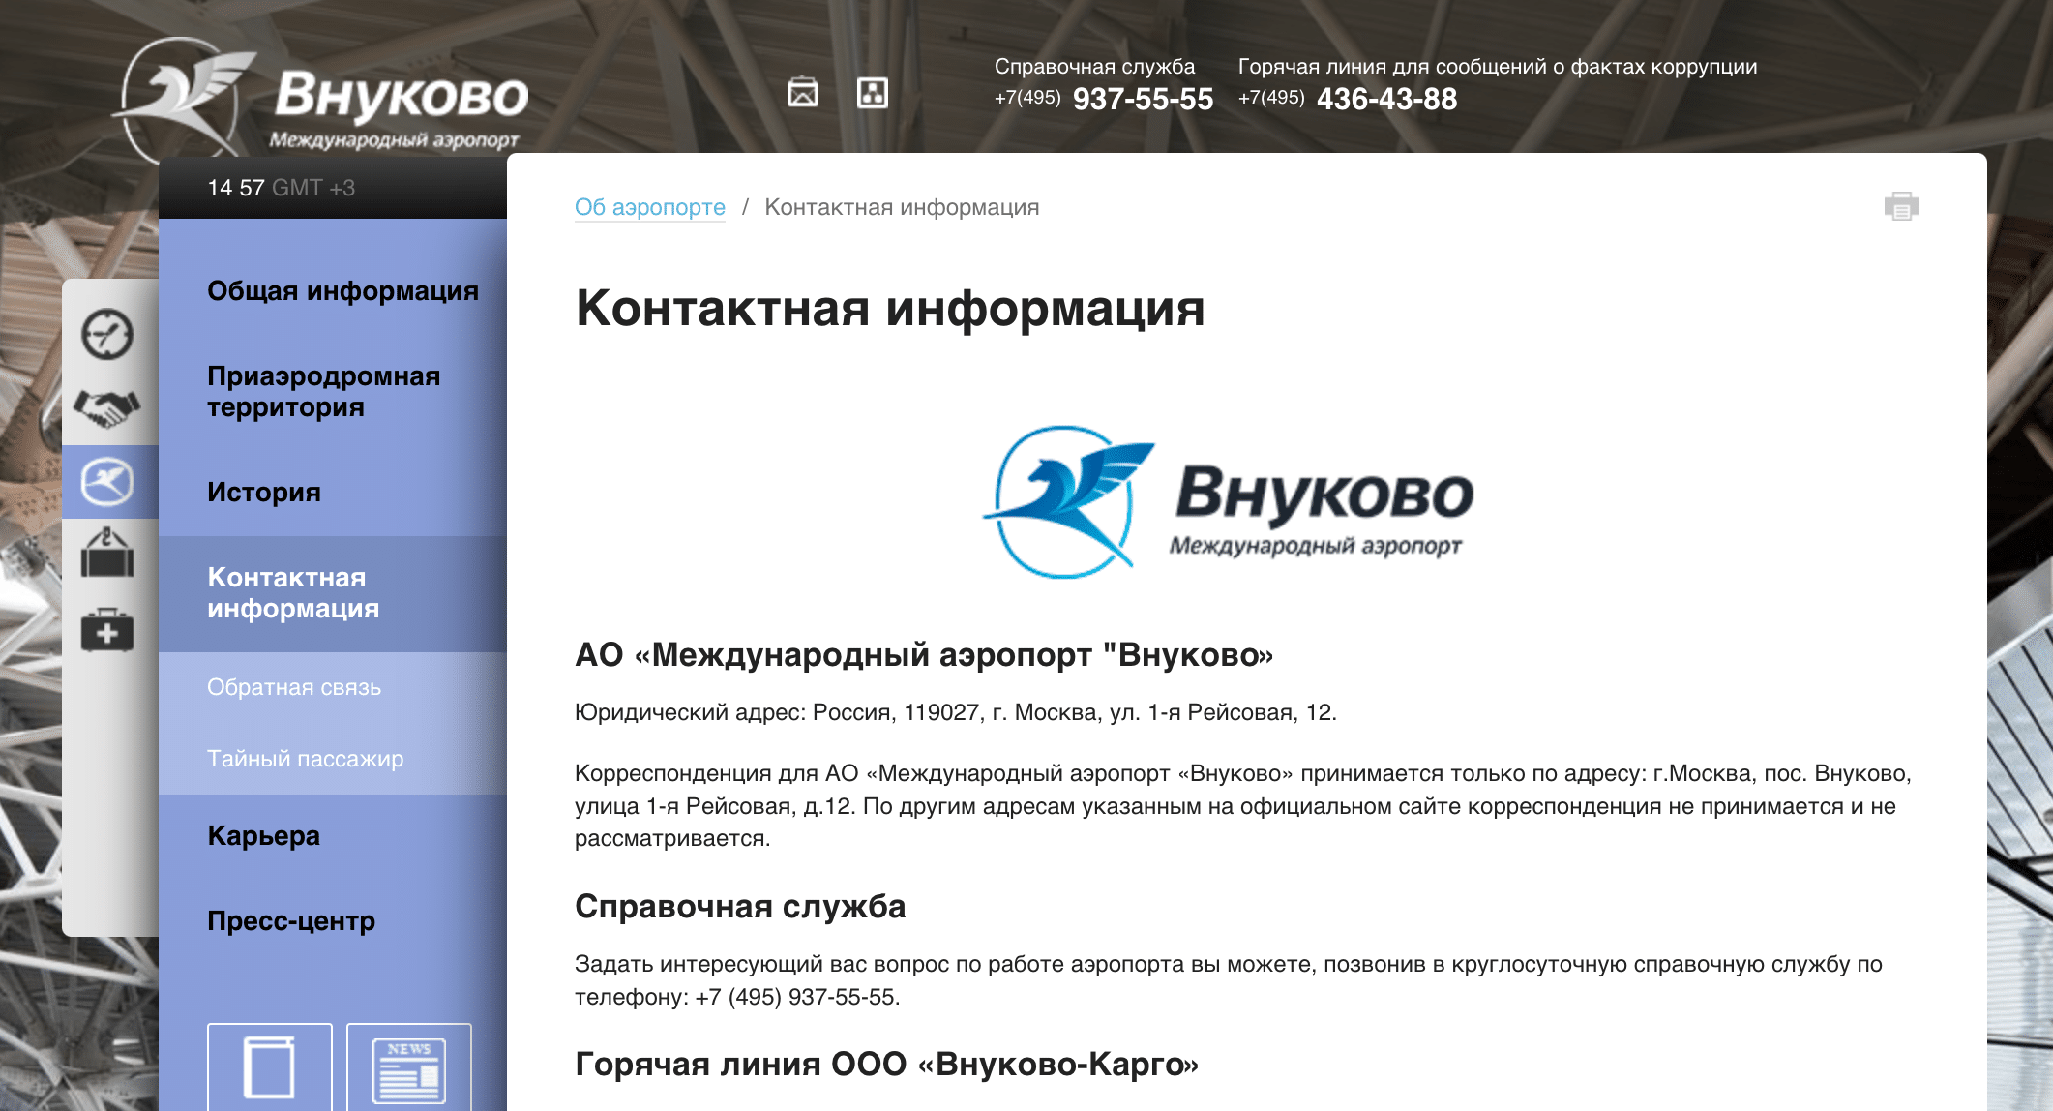Click the corruption hotline number 436-43-88

[x=1386, y=99]
